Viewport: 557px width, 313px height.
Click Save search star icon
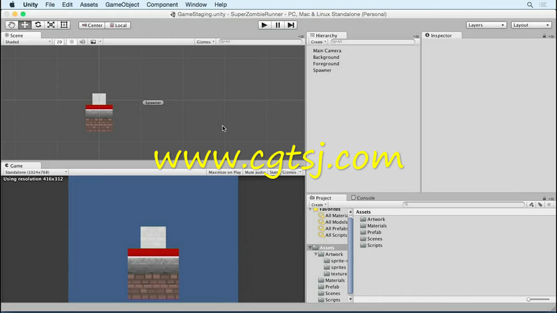(549, 204)
